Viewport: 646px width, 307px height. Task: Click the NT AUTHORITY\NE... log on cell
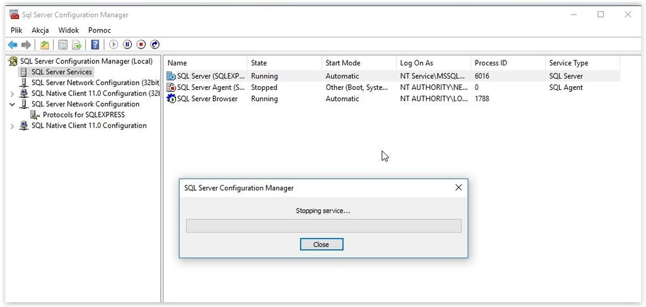pos(434,87)
